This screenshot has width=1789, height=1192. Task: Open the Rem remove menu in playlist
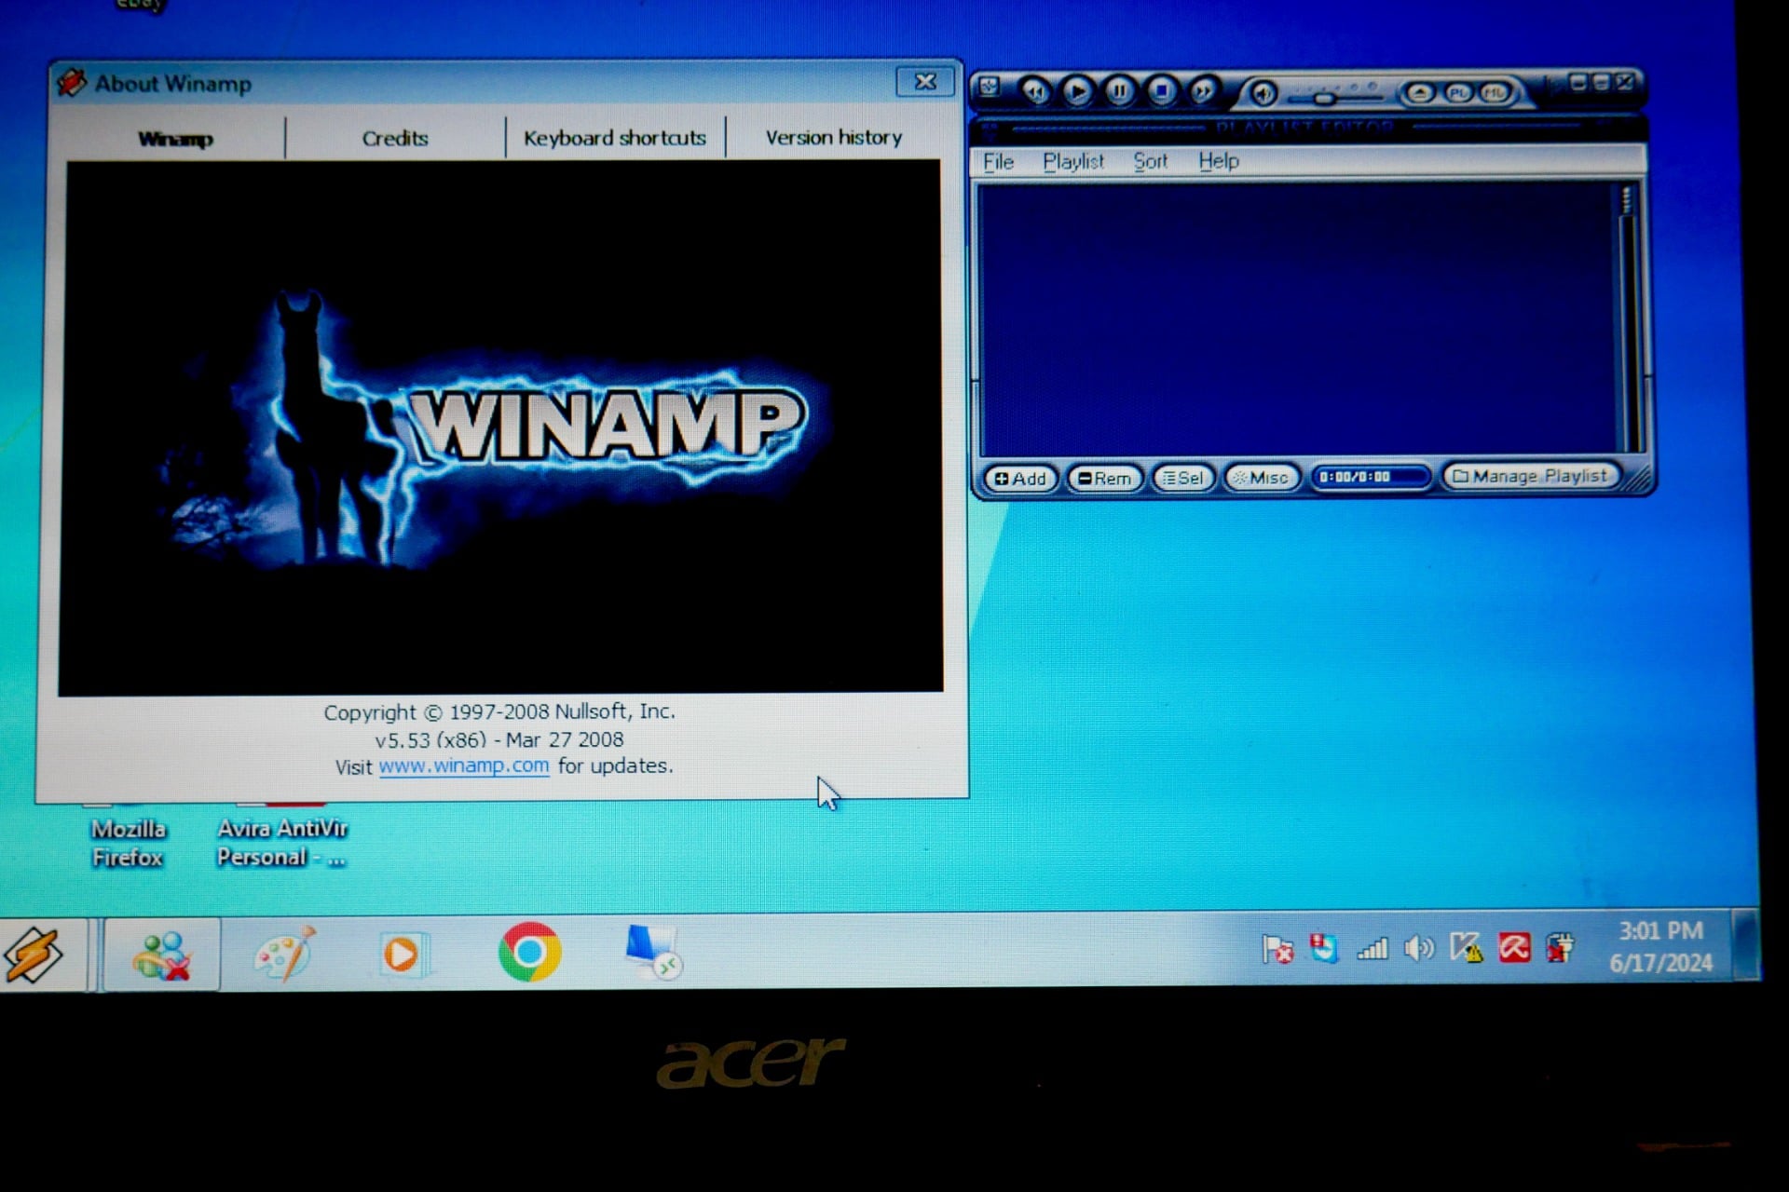(1104, 479)
